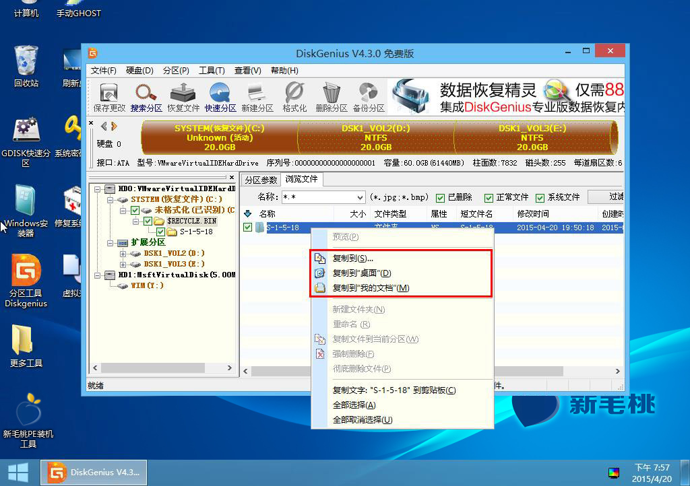The width and height of the screenshot is (690, 486).
Task: Choose 复制文字 "S-1-5-18" 到剪贴板
Action: (394, 390)
